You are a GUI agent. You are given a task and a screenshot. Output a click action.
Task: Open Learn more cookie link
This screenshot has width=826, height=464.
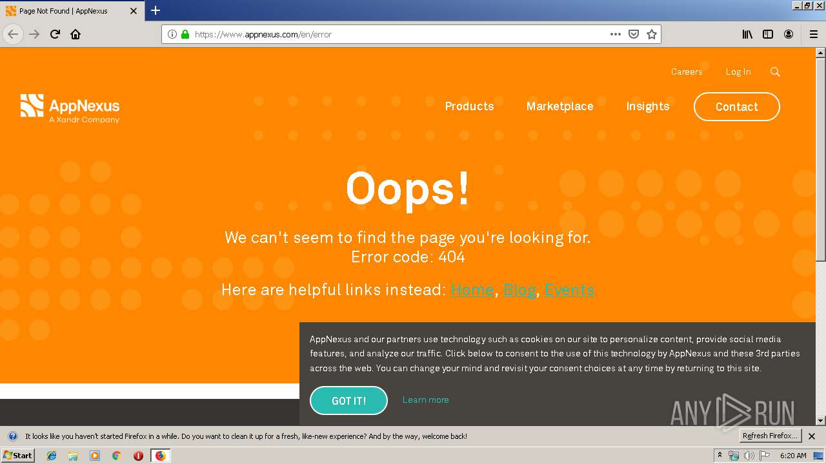pyautogui.click(x=425, y=400)
